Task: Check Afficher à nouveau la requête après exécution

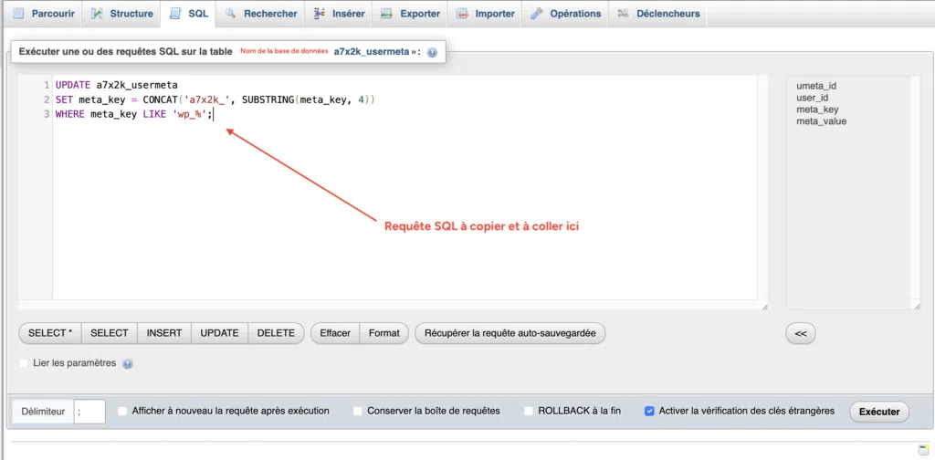Action: [x=123, y=411]
